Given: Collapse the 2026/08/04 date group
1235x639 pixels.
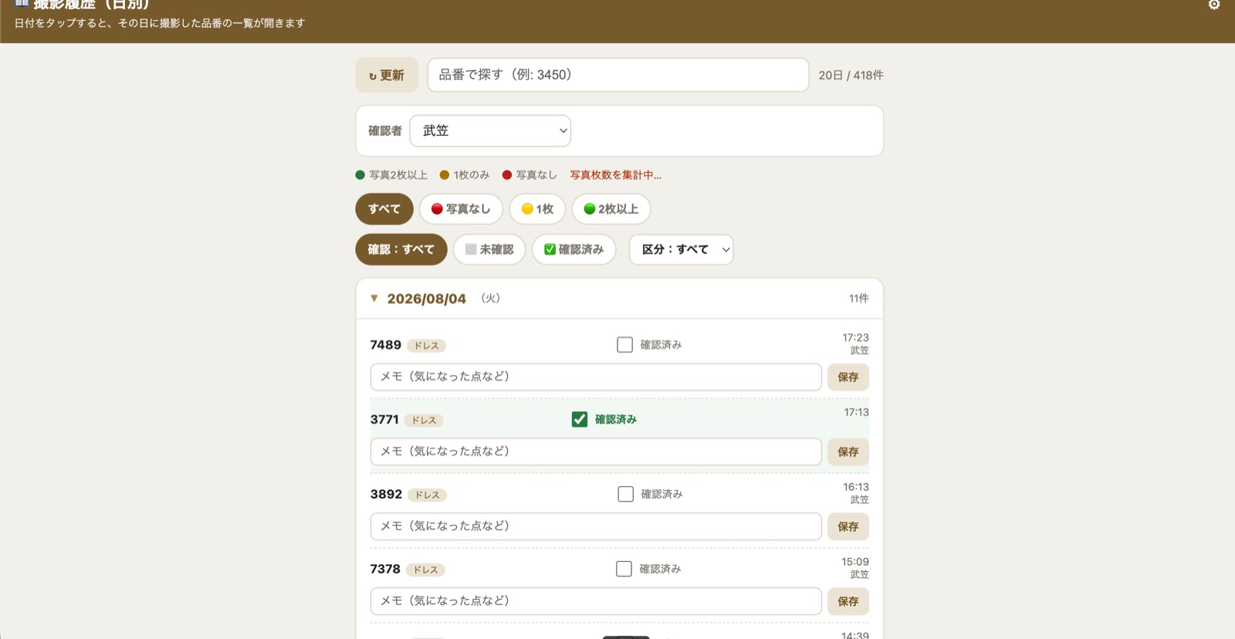Looking at the screenshot, I should 620,299.
